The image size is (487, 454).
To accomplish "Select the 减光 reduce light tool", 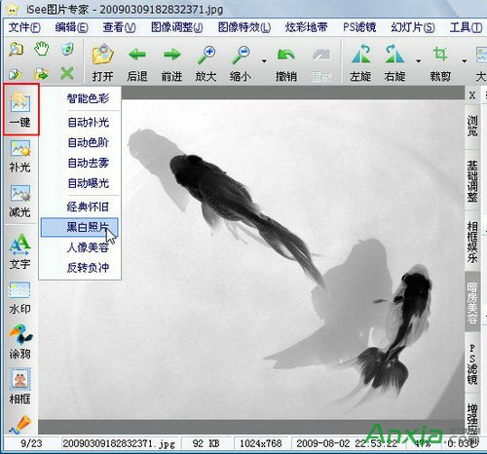I will coord(20,202).
